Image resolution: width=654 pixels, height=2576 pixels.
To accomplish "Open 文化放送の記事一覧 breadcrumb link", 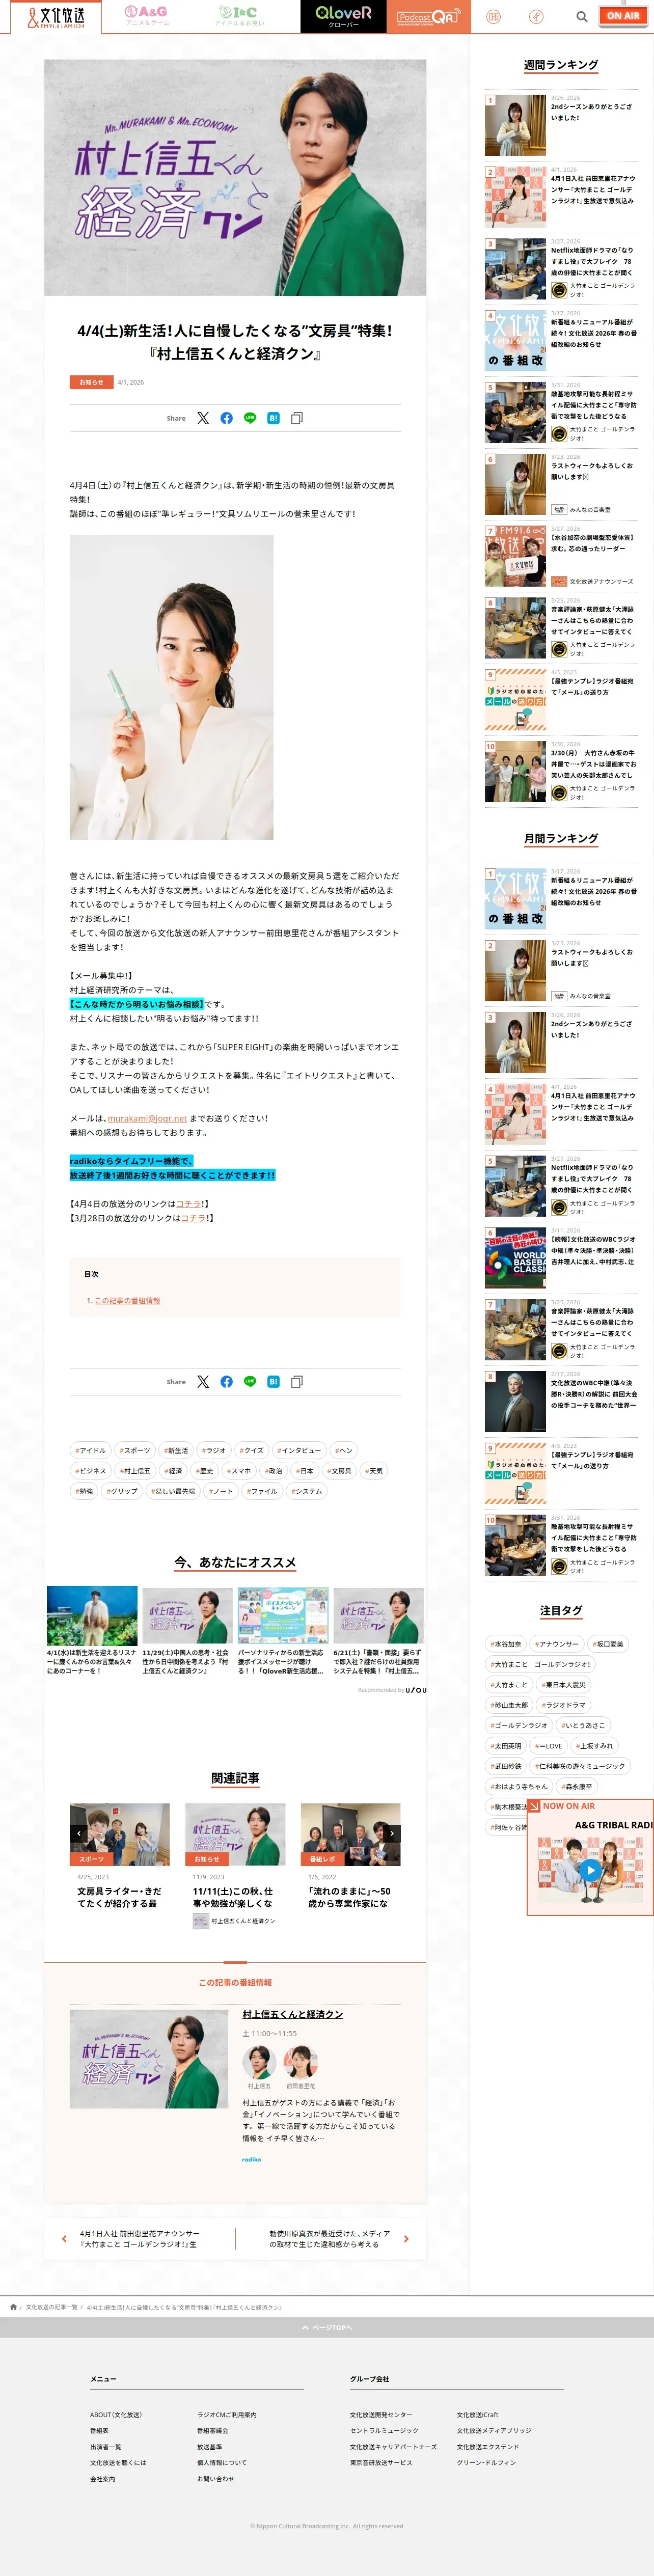I will pos(51,2307).
